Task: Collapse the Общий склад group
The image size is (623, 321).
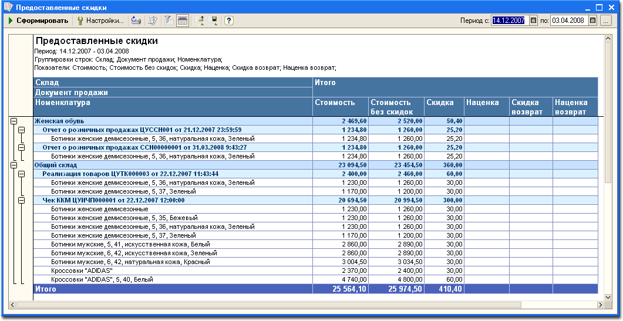Action: (14, 165)
